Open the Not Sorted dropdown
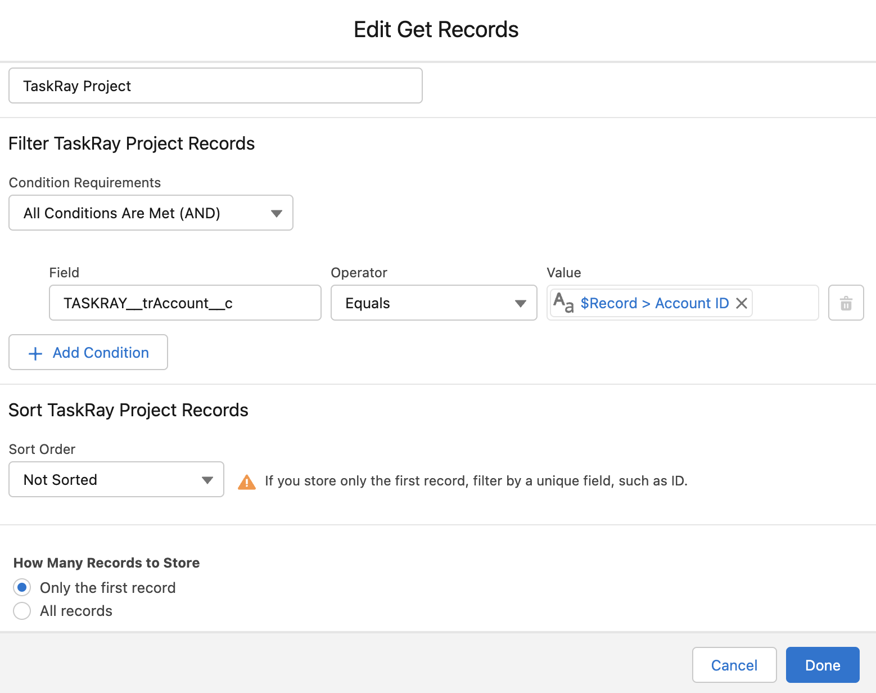The image size is (876, 693). (x=115, y=479)
